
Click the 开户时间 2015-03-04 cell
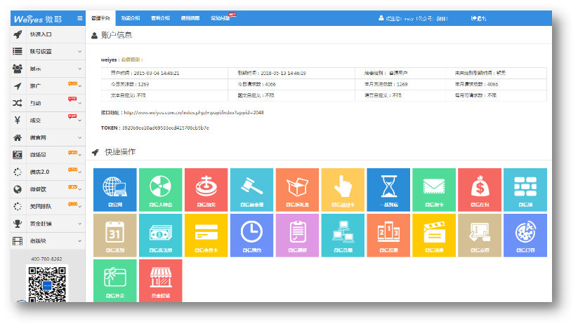[x=165, y=73]
